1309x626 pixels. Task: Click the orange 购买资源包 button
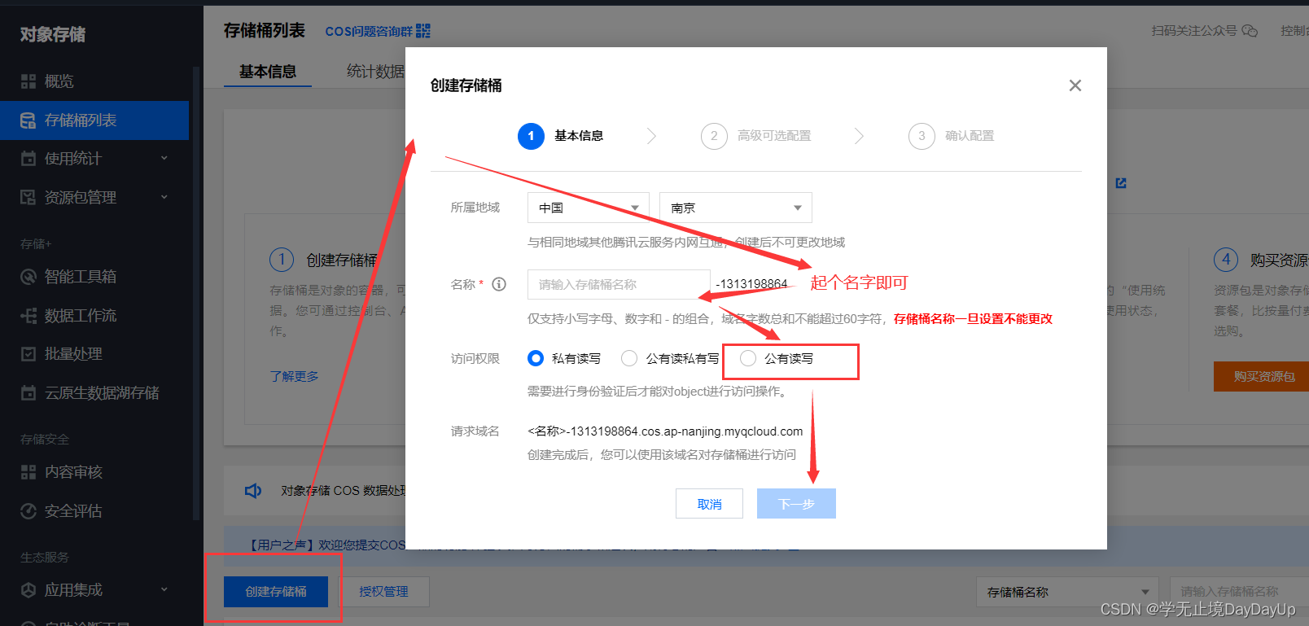(x=1261, y=376)
